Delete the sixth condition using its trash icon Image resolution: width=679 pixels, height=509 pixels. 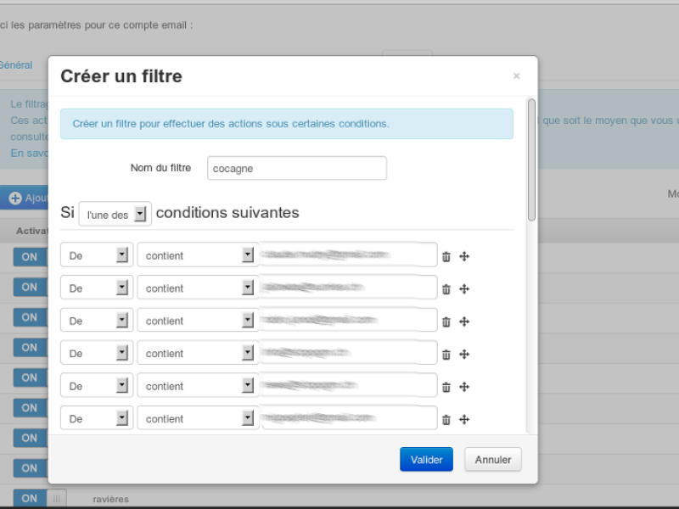(446, 419)
